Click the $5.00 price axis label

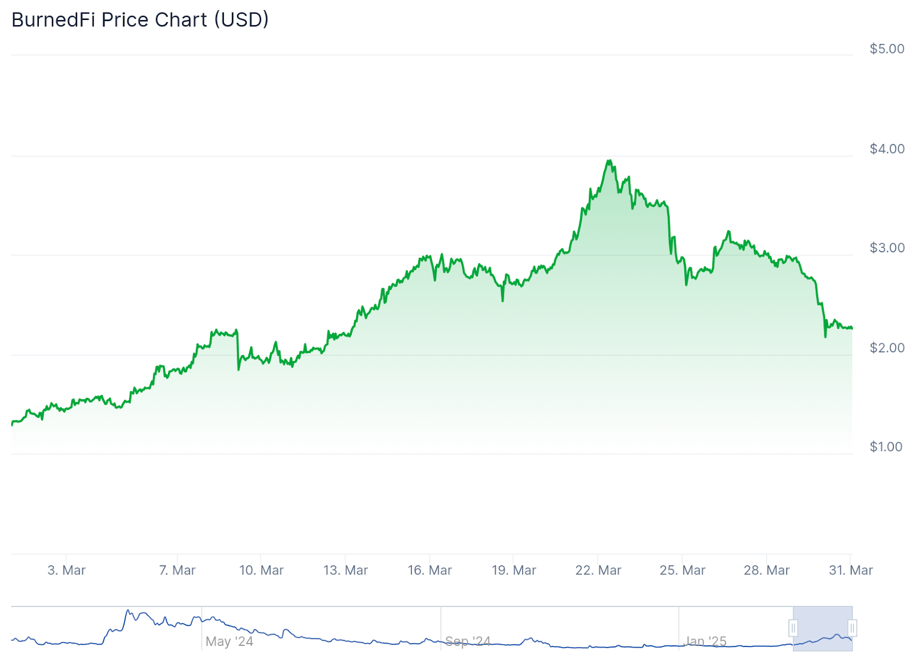point(887,49)
